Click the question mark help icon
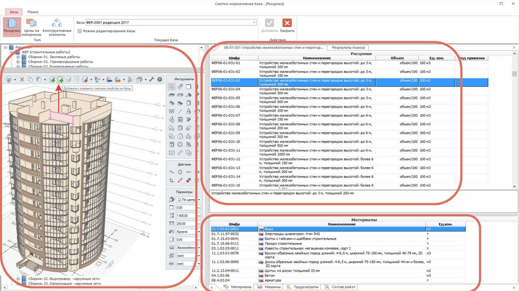 (x=160, y=80)
